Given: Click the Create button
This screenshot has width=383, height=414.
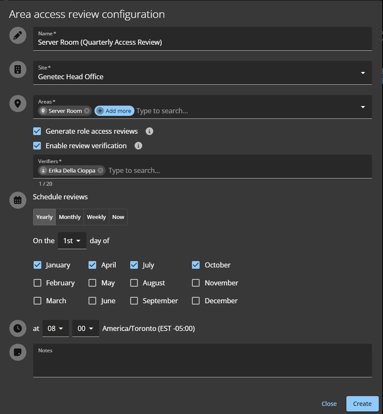Looking at the screenshot, I should 362,403.
